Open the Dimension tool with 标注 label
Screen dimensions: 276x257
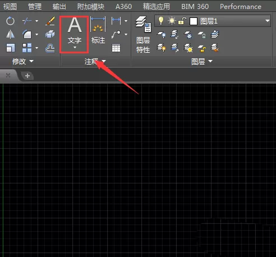click(x=98, y=30)
